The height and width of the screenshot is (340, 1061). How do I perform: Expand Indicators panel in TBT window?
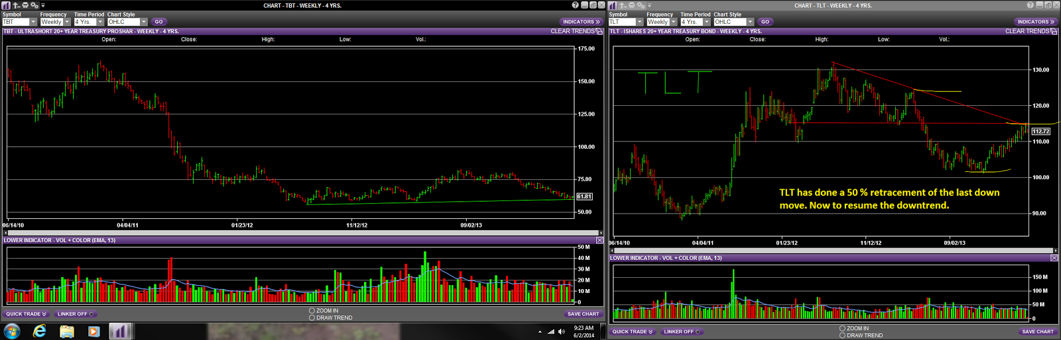(582, 22)
